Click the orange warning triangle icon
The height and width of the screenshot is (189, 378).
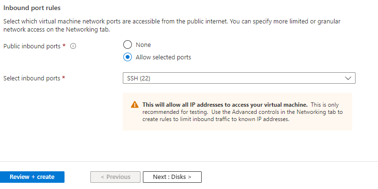tap(135, 105)
